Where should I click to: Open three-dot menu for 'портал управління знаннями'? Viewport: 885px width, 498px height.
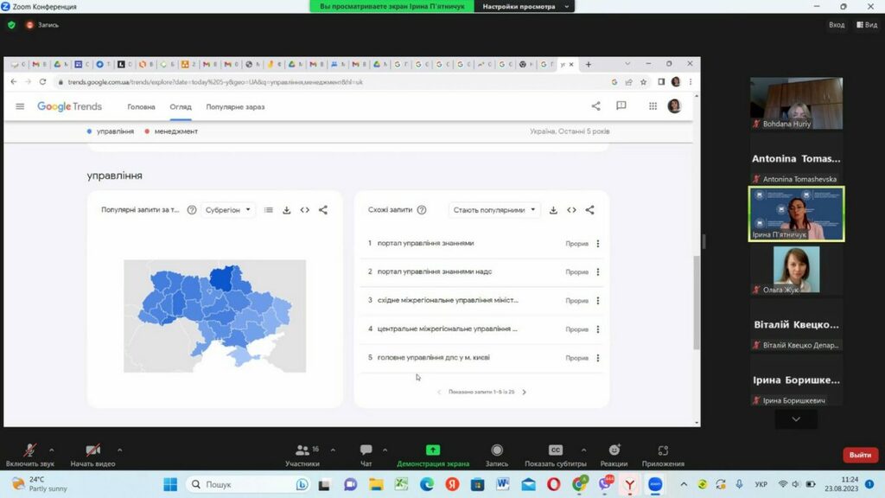[x=598, y=244]
